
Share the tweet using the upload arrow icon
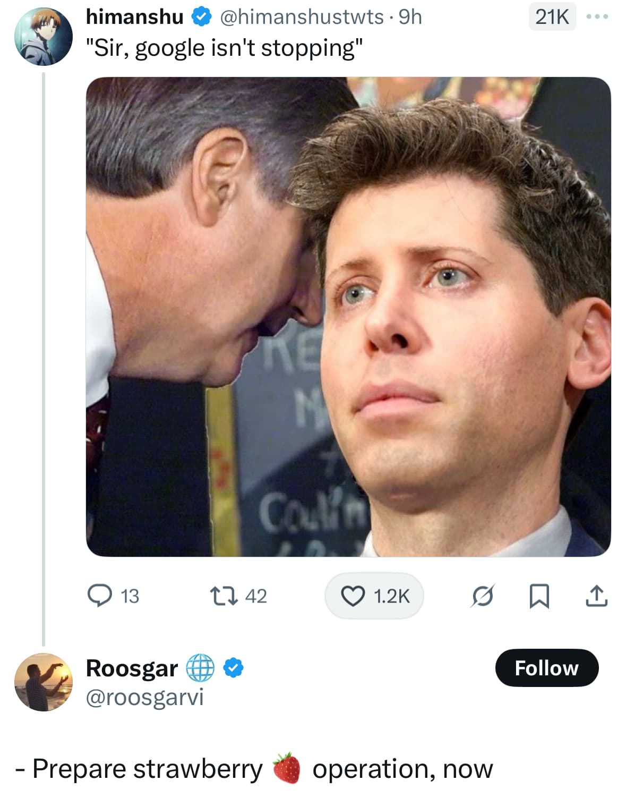pos(596,596)
